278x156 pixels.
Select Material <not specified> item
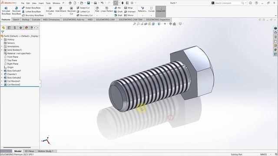tap(17, 53)
